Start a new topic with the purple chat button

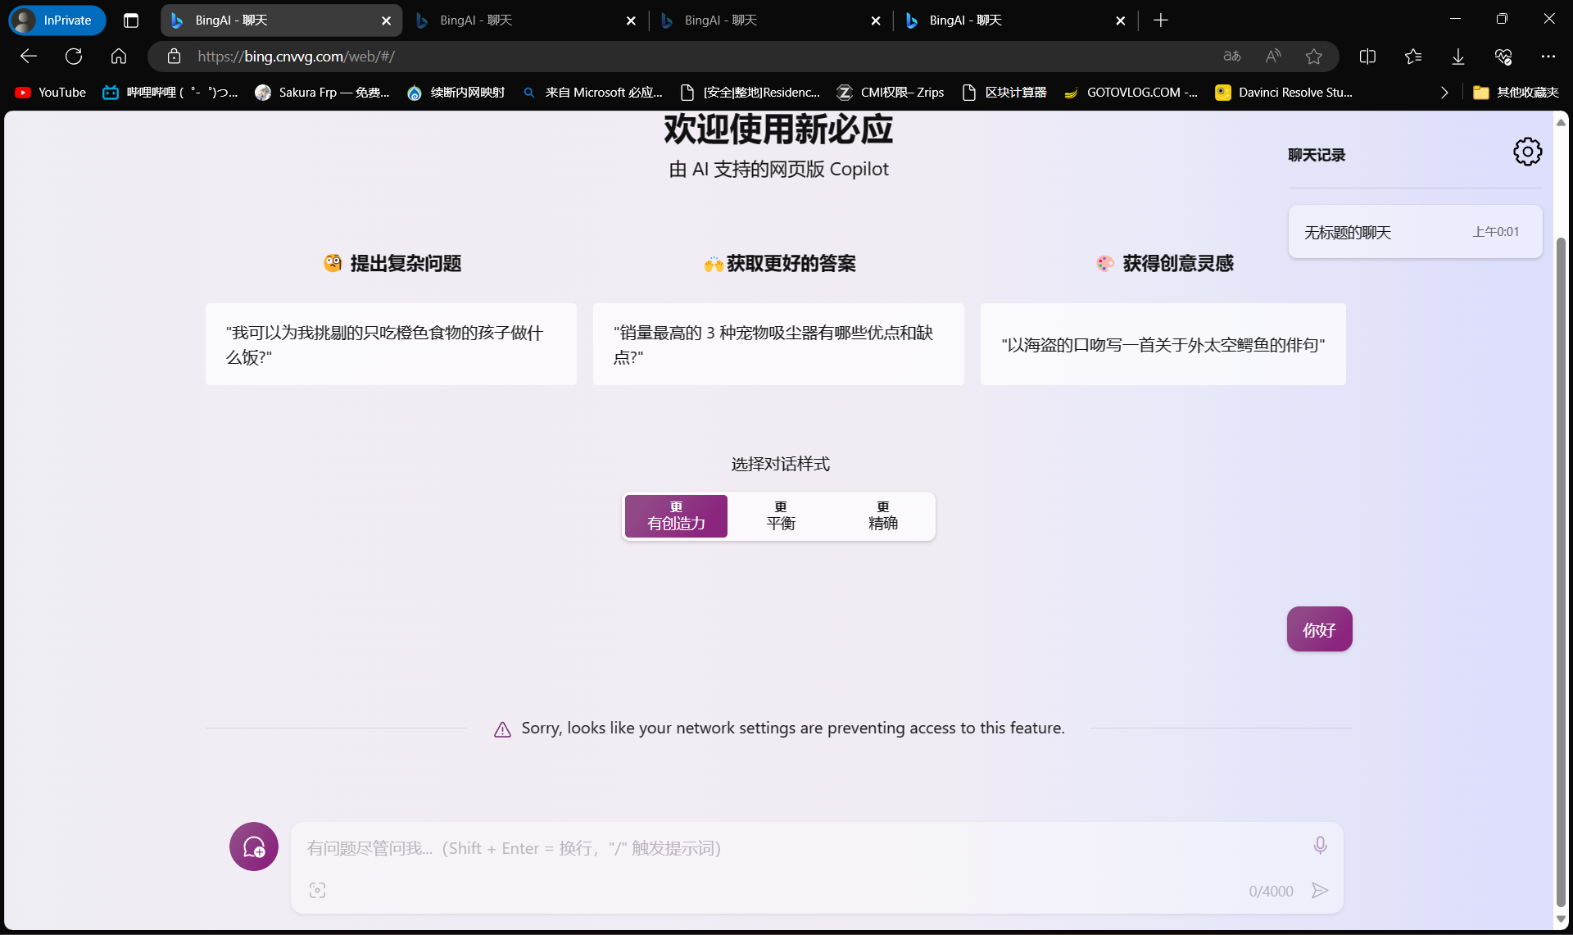254,846
